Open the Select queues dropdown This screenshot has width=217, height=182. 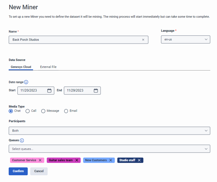[109, 149]
